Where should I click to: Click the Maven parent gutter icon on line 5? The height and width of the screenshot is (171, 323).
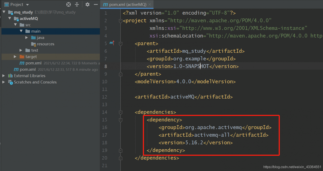pos(112,43)
